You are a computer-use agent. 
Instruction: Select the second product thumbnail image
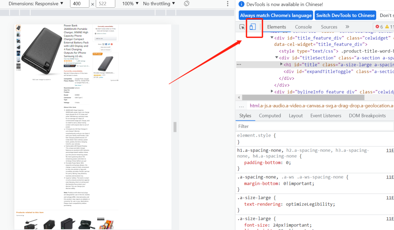tap(18, 34)
